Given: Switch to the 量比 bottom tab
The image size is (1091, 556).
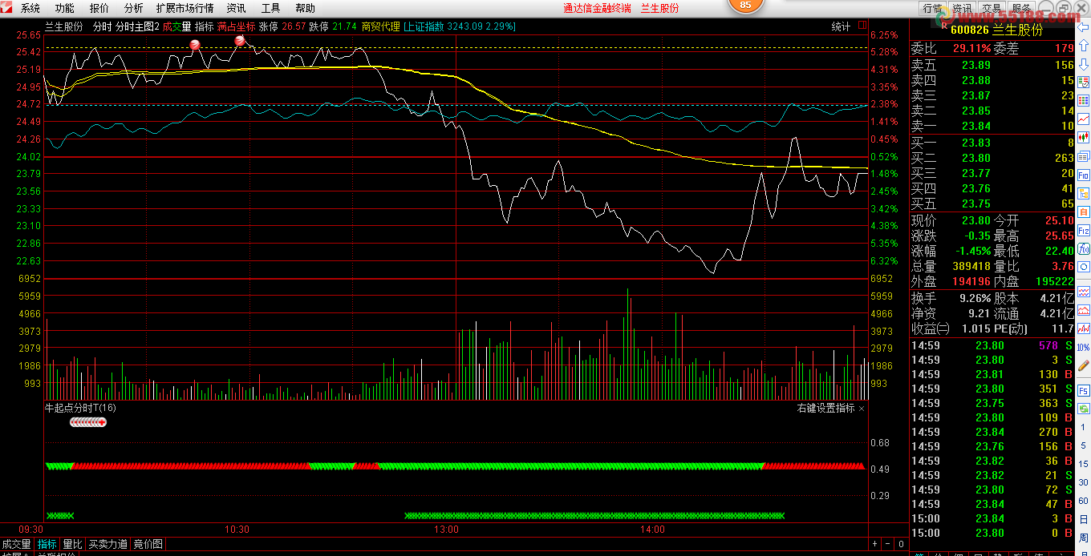Looking at the screenshot, I should pyautogui.click(x=73, y=544).
